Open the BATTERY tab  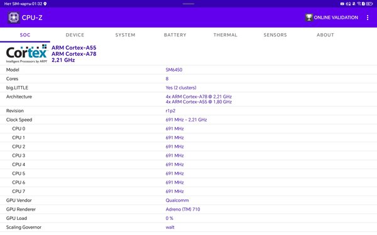pos(175,35)
